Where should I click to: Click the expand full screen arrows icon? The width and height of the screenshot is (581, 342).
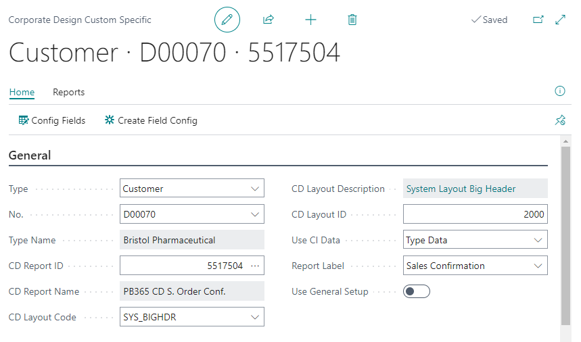tap(560, 20)
